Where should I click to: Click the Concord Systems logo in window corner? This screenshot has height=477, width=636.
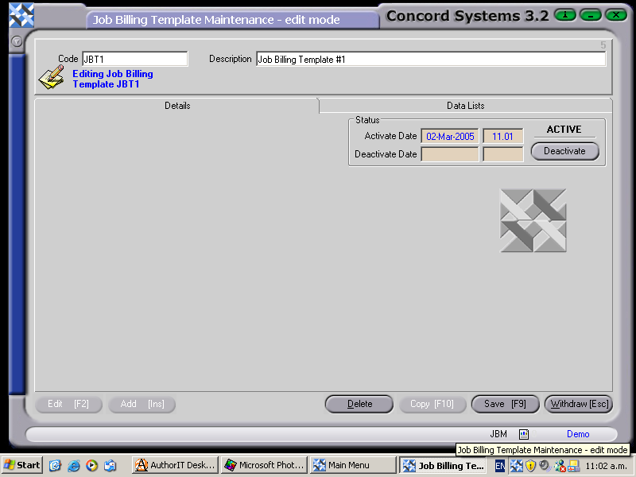coord(21,14)
